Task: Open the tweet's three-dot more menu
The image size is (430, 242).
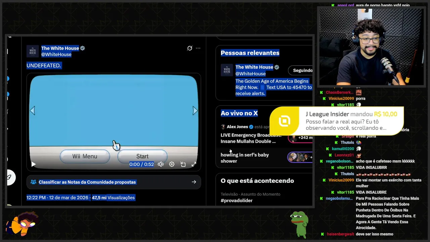Action: click(x=198, y=48)
